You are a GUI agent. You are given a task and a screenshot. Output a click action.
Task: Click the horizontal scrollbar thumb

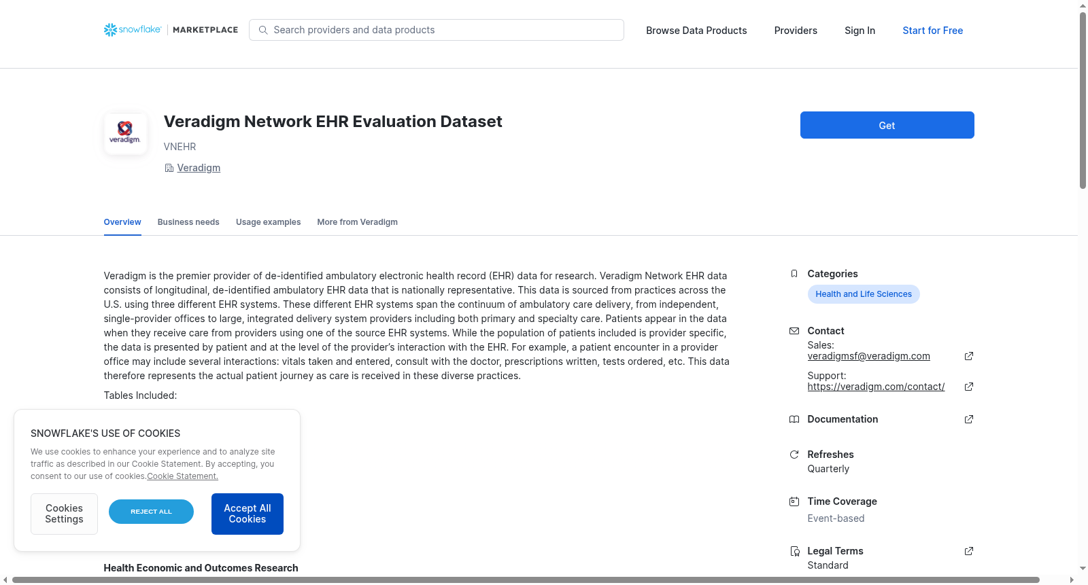526,580
